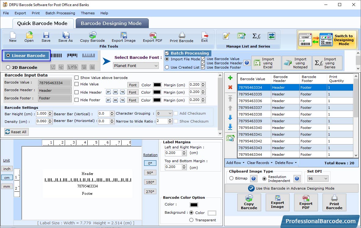Check the Hide Footer checkbox

77,100
